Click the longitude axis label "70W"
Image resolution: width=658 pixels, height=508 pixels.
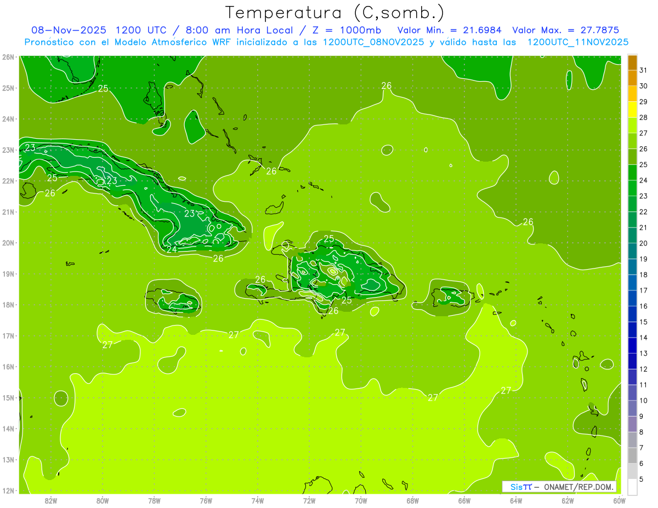pos(361,500)
